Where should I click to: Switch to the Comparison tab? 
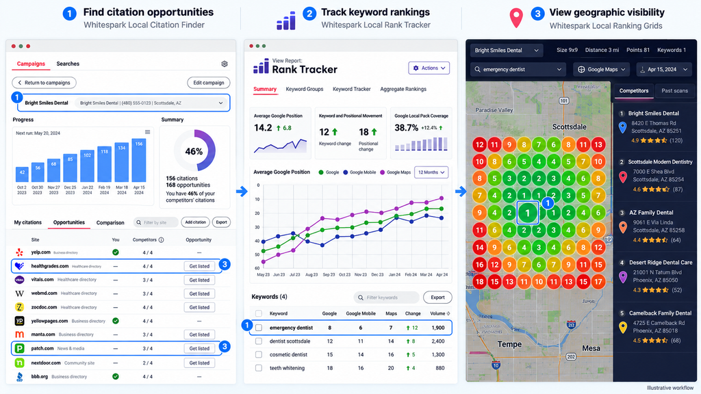[110, 222]
